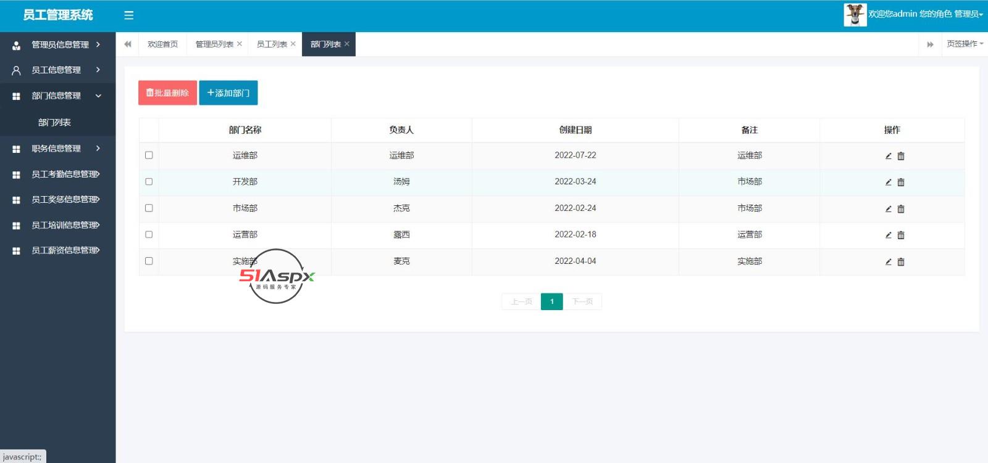Image resolution: width=988 pixels, height=463 pixels.
Task: Click the 添加部门 button
Action: point(228,93)
